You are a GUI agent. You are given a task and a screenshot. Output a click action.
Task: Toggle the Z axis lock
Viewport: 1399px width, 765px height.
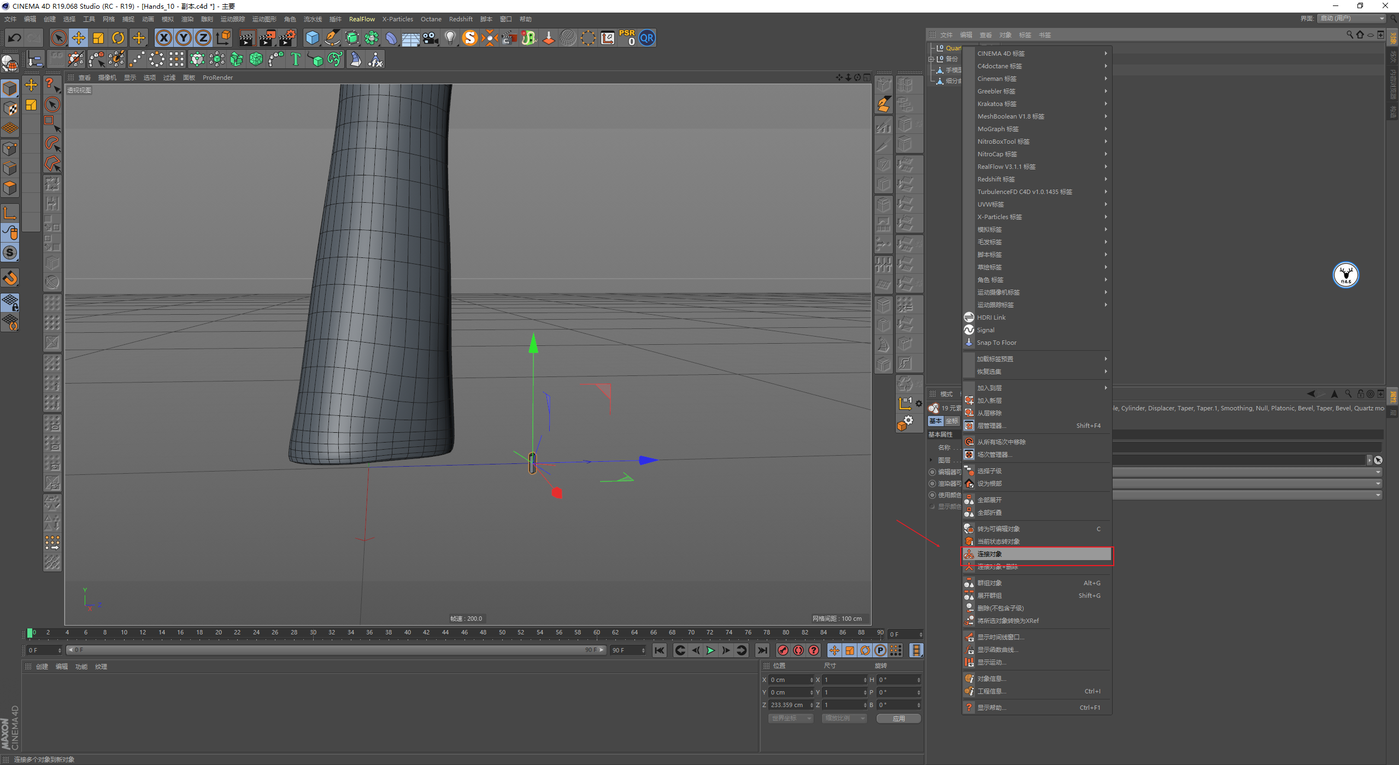pyautogui.click(x=203, y=38)
